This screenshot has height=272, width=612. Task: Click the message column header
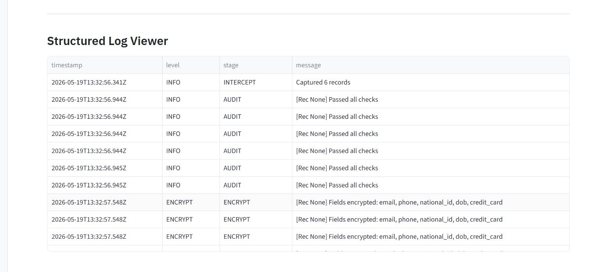pyautogui.click(x=430, y=65)
